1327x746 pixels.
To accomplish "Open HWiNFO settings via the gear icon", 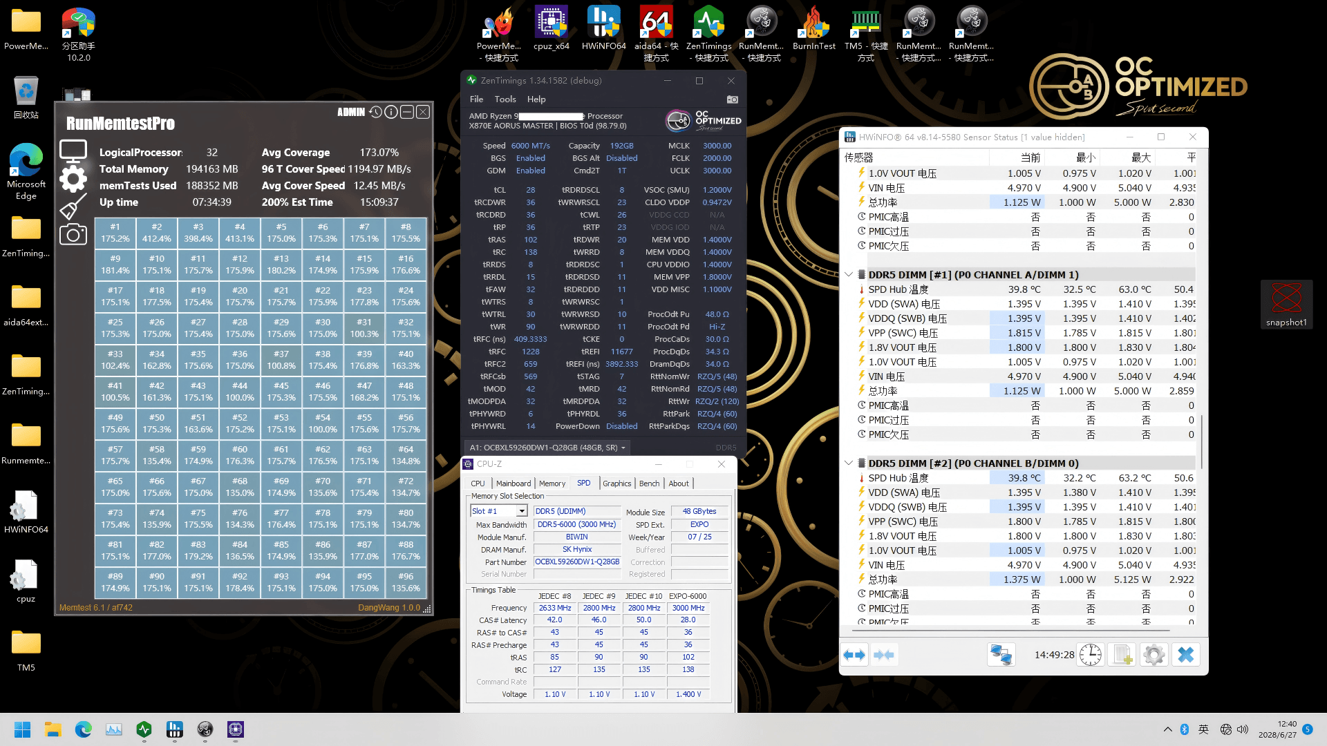I will 1154,654.
